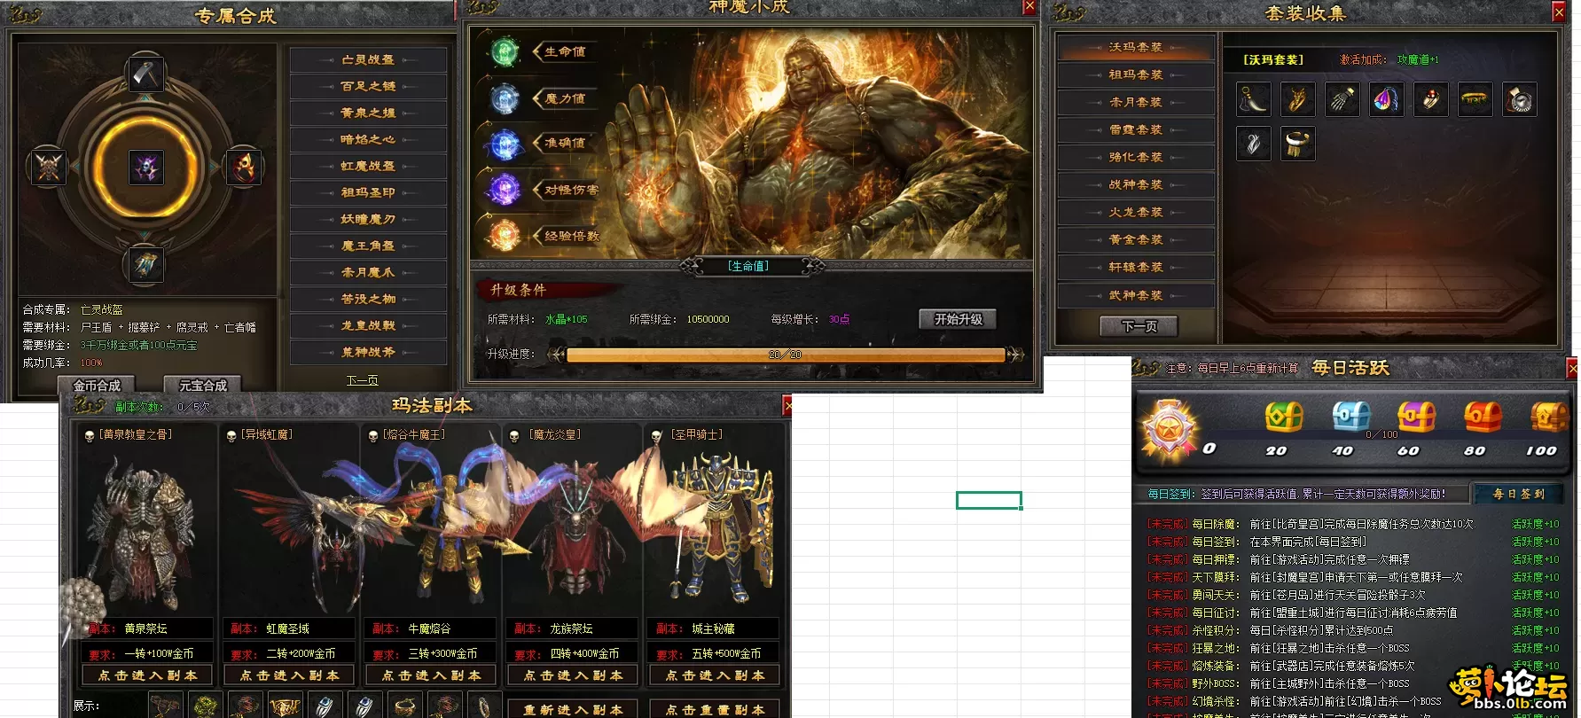The height and width of the screenshot is (718, 1581).
Task: Switch to the 强化套装 tab
Action: tap(1136, 158)
